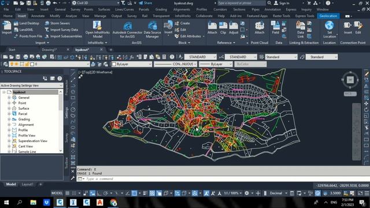Collapse the byakout drawing node

tap(4, 92)
